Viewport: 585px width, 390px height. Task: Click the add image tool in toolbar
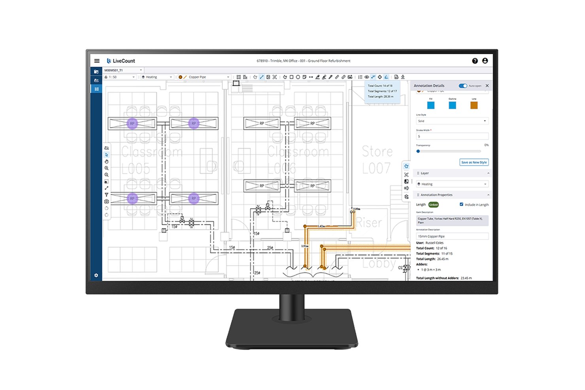(x=350, y=77)
